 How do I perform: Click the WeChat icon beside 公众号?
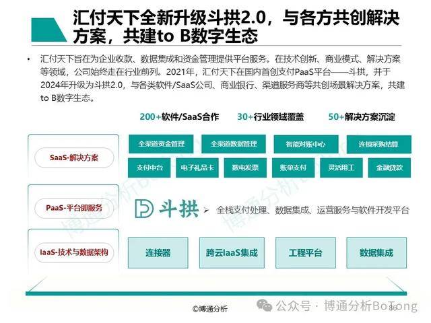click(264, 305)
